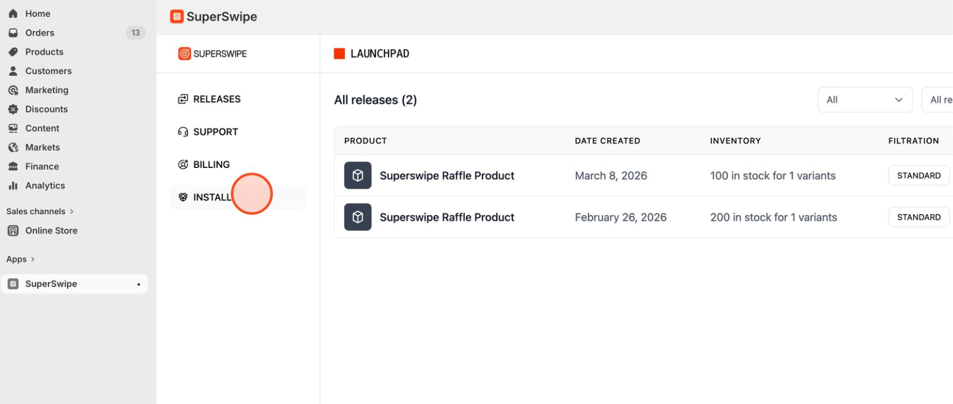
Task: Click the Analytics bar chart icon
Action: point(13,185)
